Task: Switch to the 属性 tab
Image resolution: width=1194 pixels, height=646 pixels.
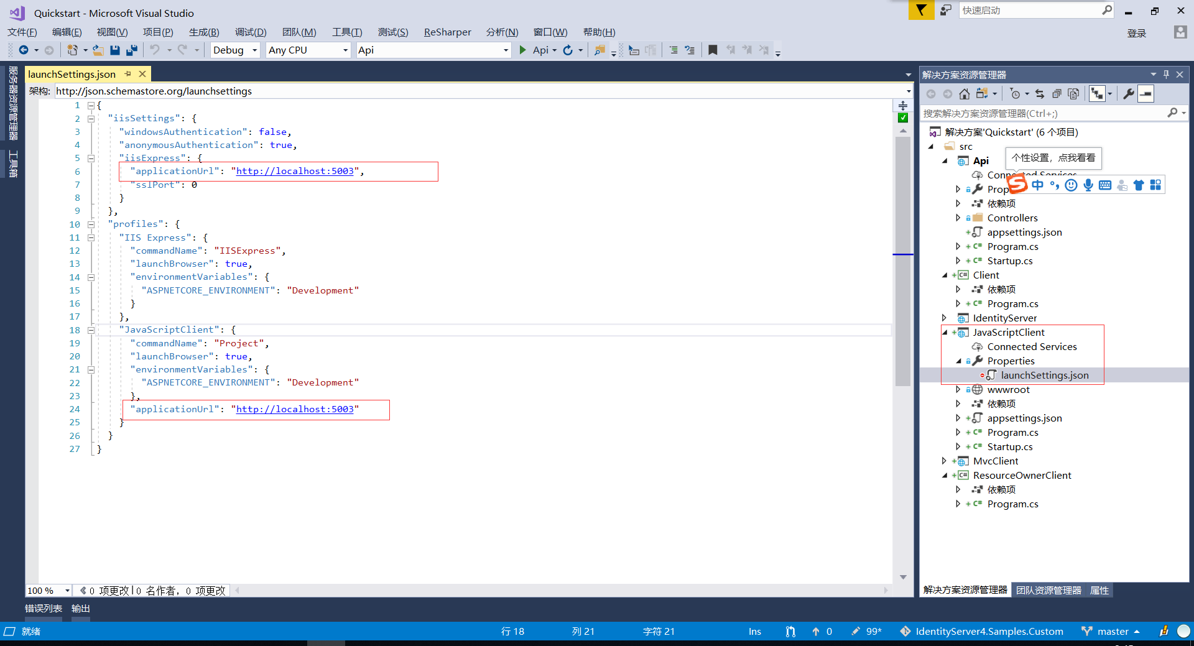Action: point(1099,590)
